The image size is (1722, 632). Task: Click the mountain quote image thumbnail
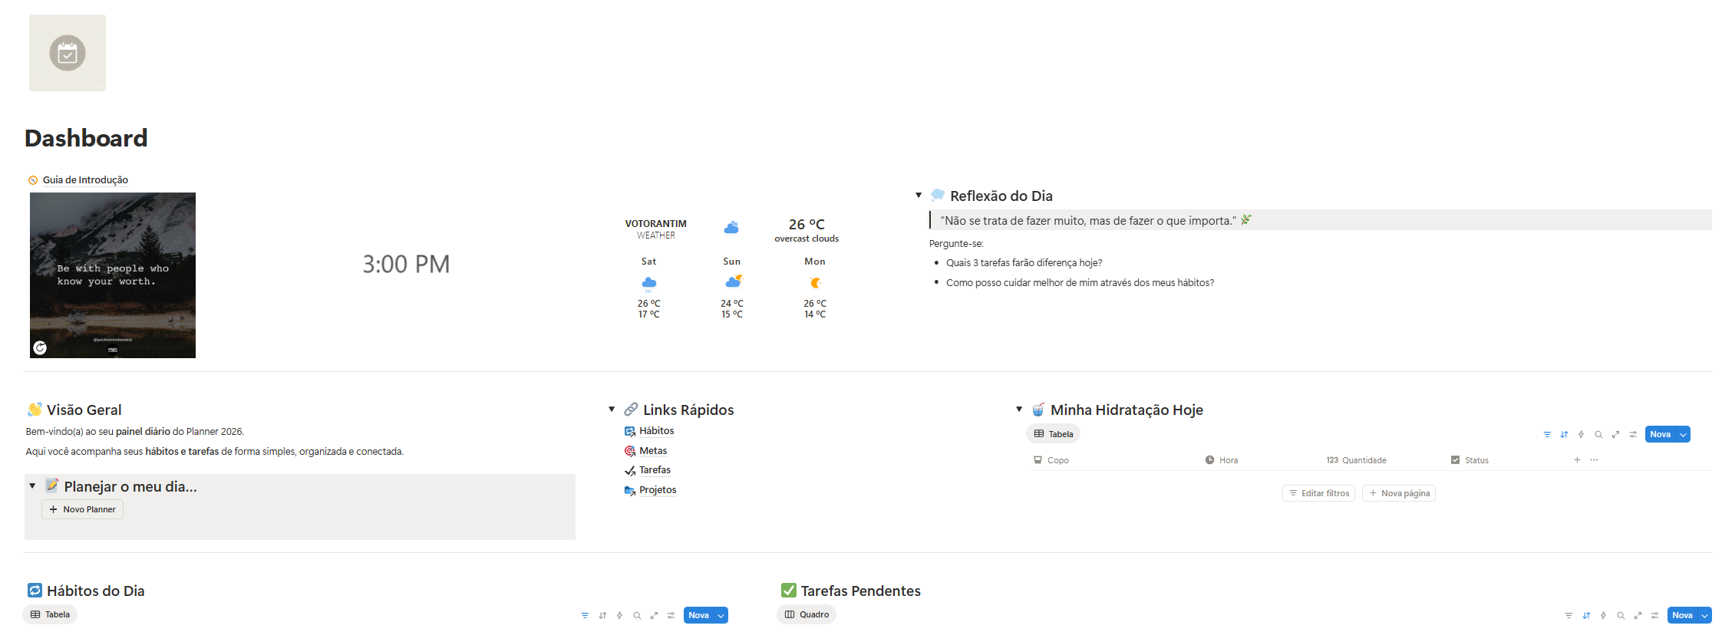tap(113, 275)
